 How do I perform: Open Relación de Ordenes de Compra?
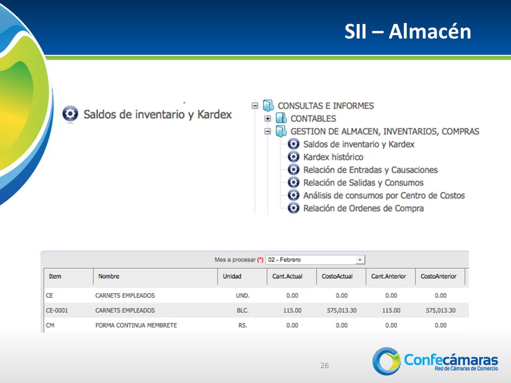click(364, 208)
